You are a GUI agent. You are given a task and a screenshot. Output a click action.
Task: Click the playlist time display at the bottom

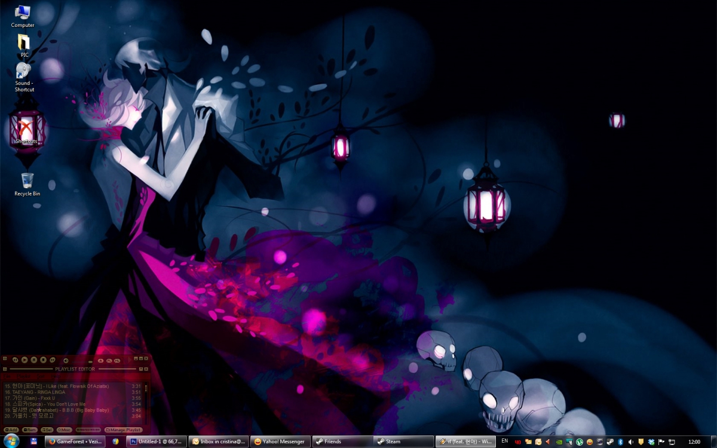[x=88, y=430]
